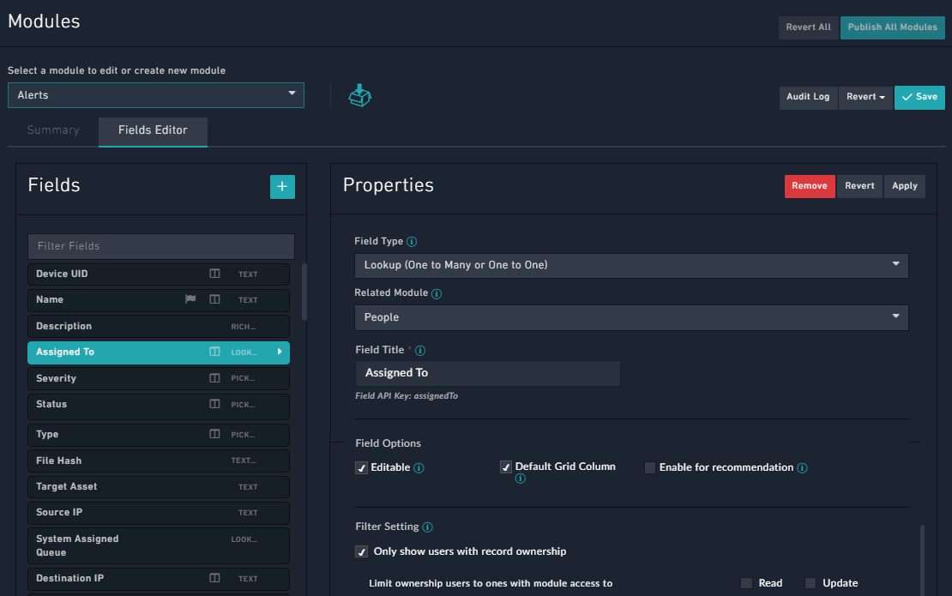Click the Field Title input containing Assigned To
Screen dimensions: 952x596
(x=487, y=373)
